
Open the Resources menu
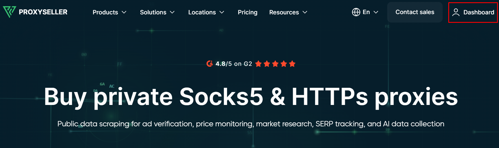(284, 12)
